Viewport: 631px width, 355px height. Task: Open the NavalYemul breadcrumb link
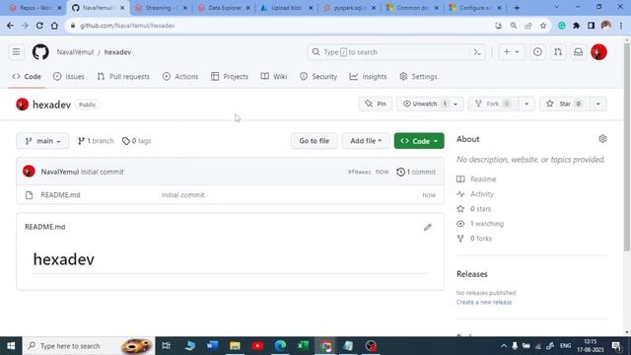(x=75, y=52)
